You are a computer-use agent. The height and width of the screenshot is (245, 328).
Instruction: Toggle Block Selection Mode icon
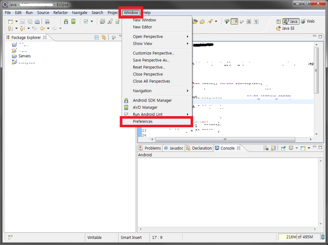coord(249,22)
